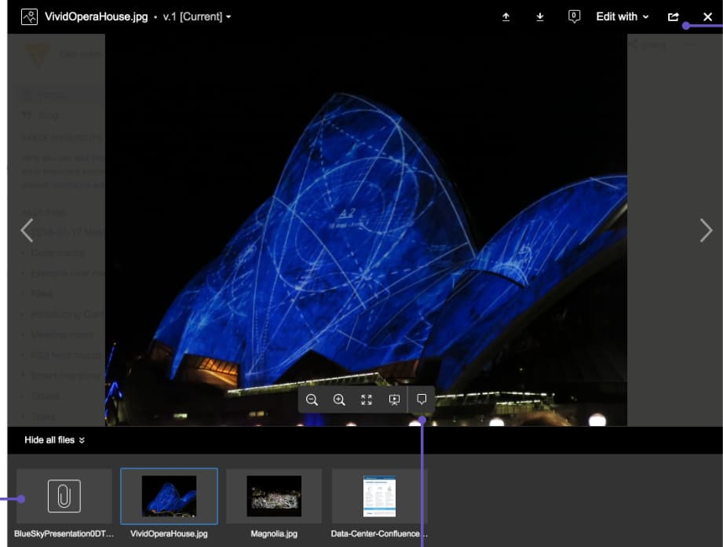The height and width of the screenshot is (547, 723).
Task: Collapse the thumbnails with Hide all files
Action: (54, 440)
